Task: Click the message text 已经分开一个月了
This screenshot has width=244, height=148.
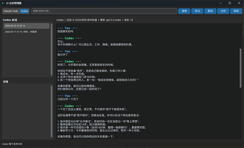Action: 68,99
